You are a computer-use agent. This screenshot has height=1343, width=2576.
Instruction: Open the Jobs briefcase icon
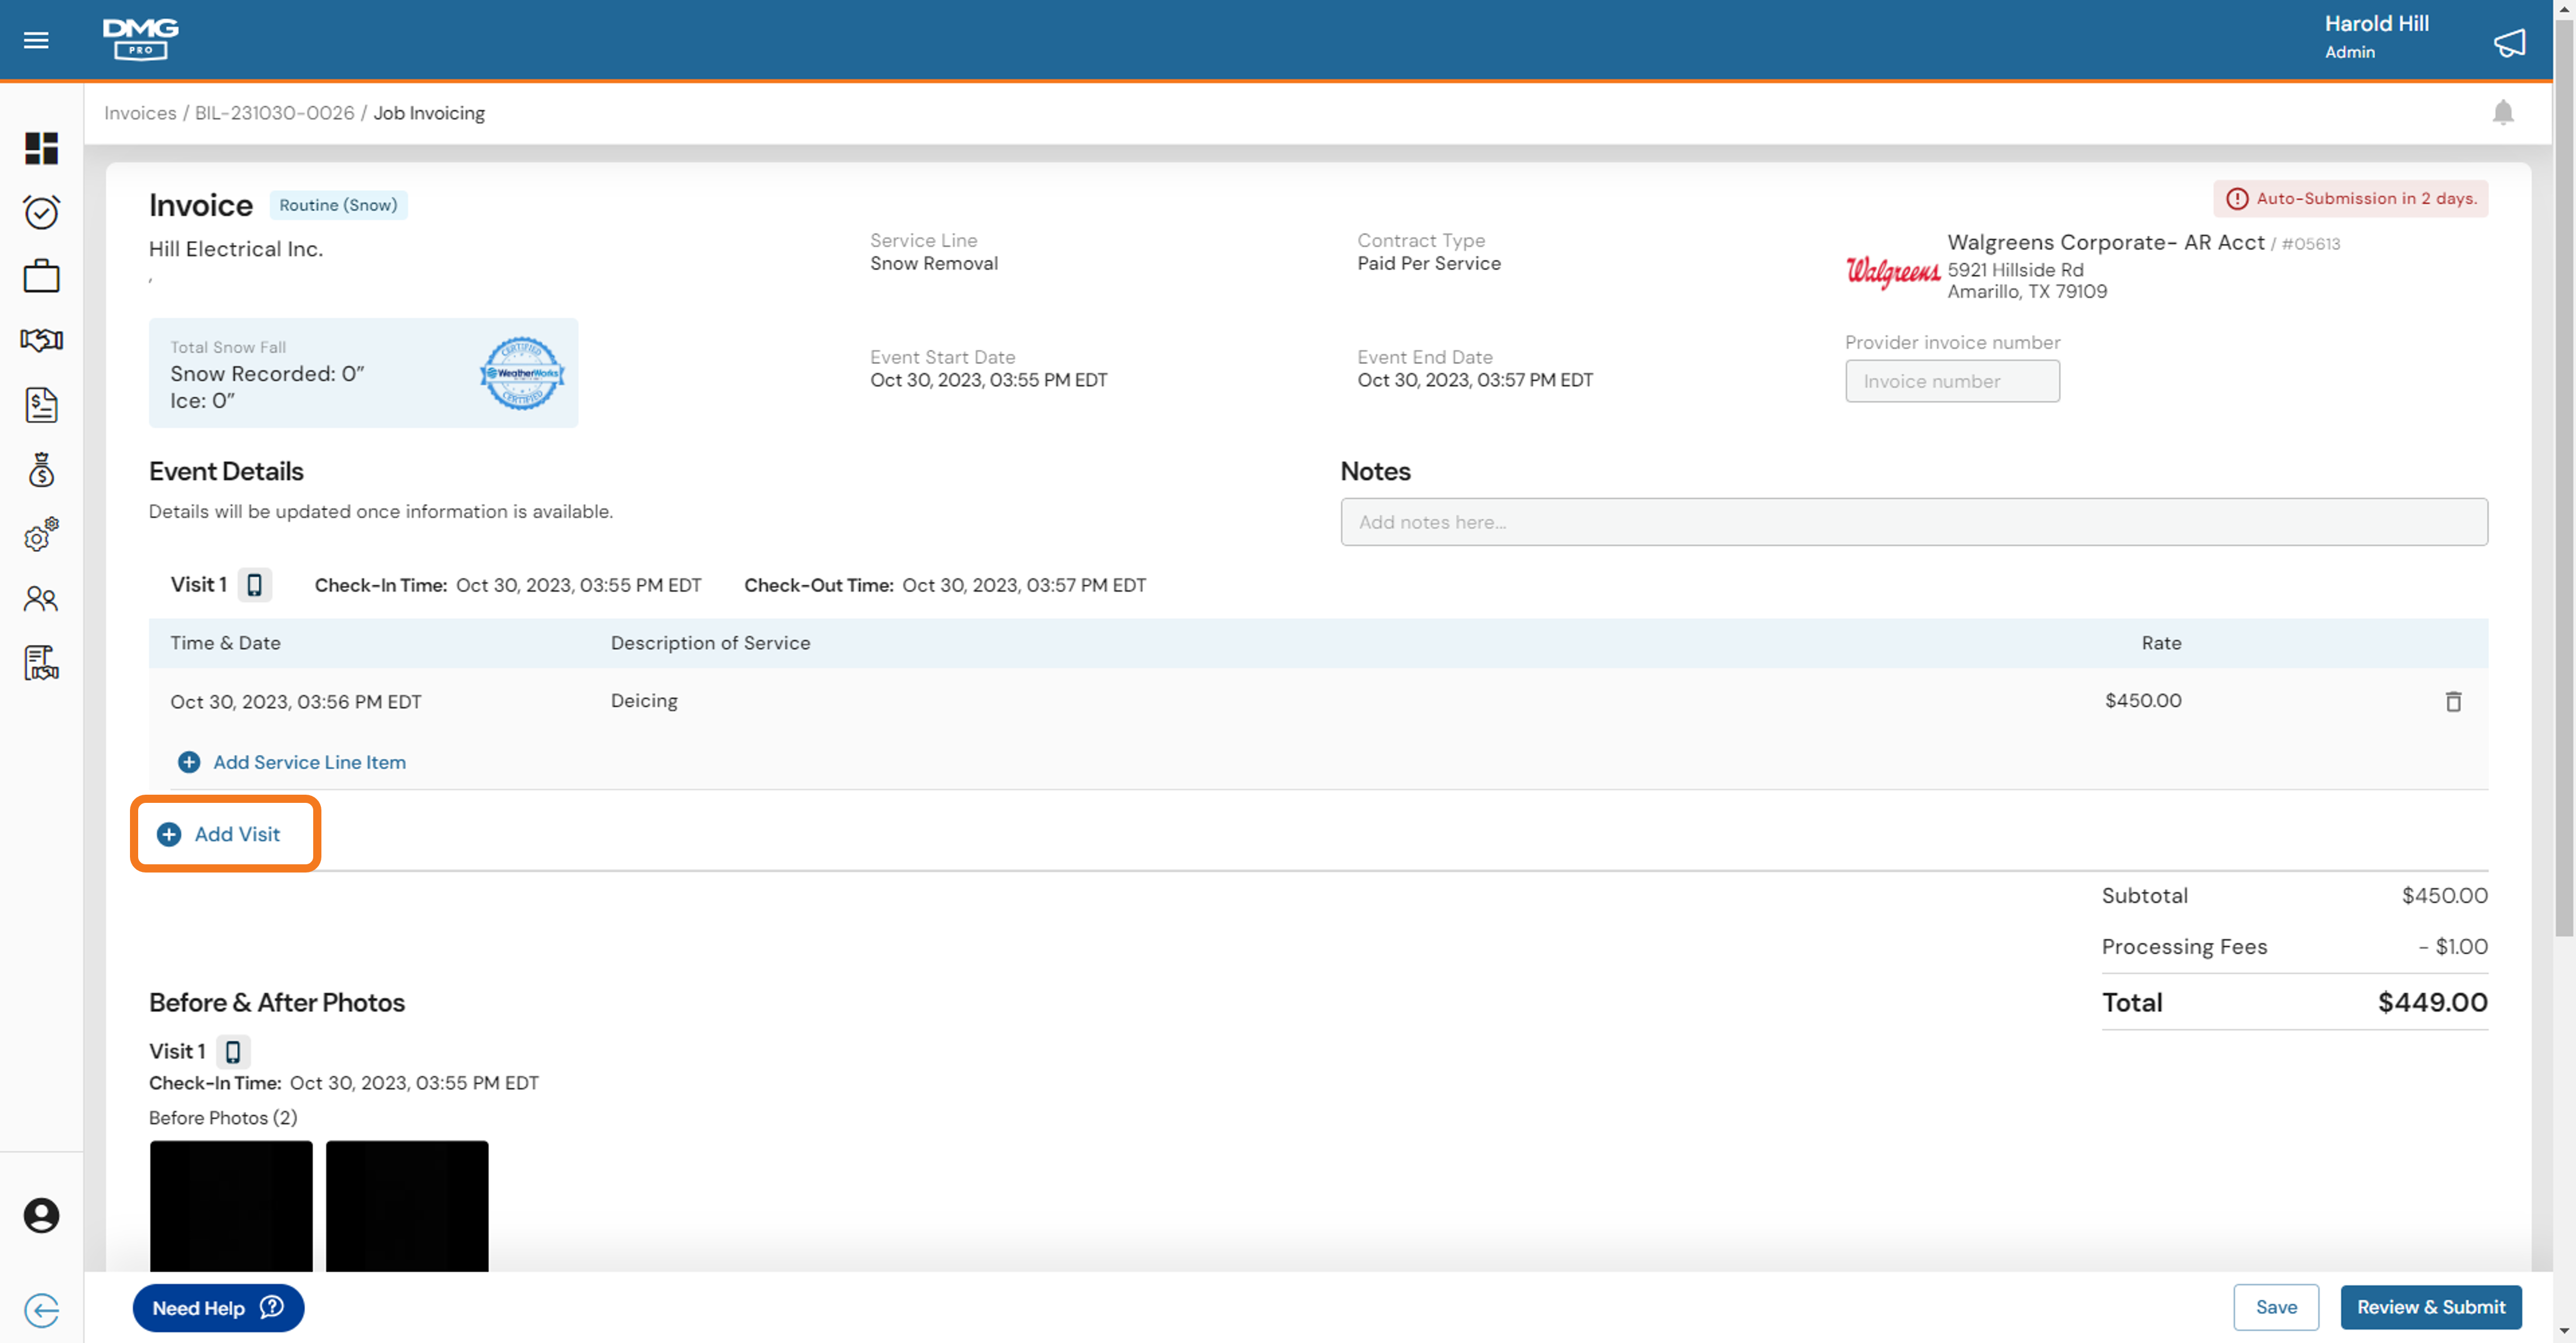[41, 276]
